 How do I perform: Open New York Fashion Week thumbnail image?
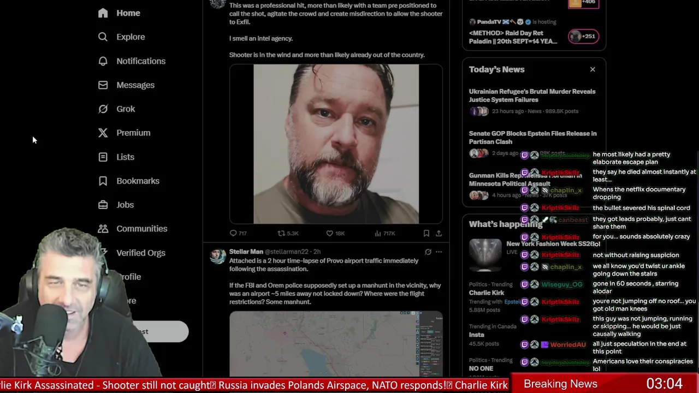485,255
